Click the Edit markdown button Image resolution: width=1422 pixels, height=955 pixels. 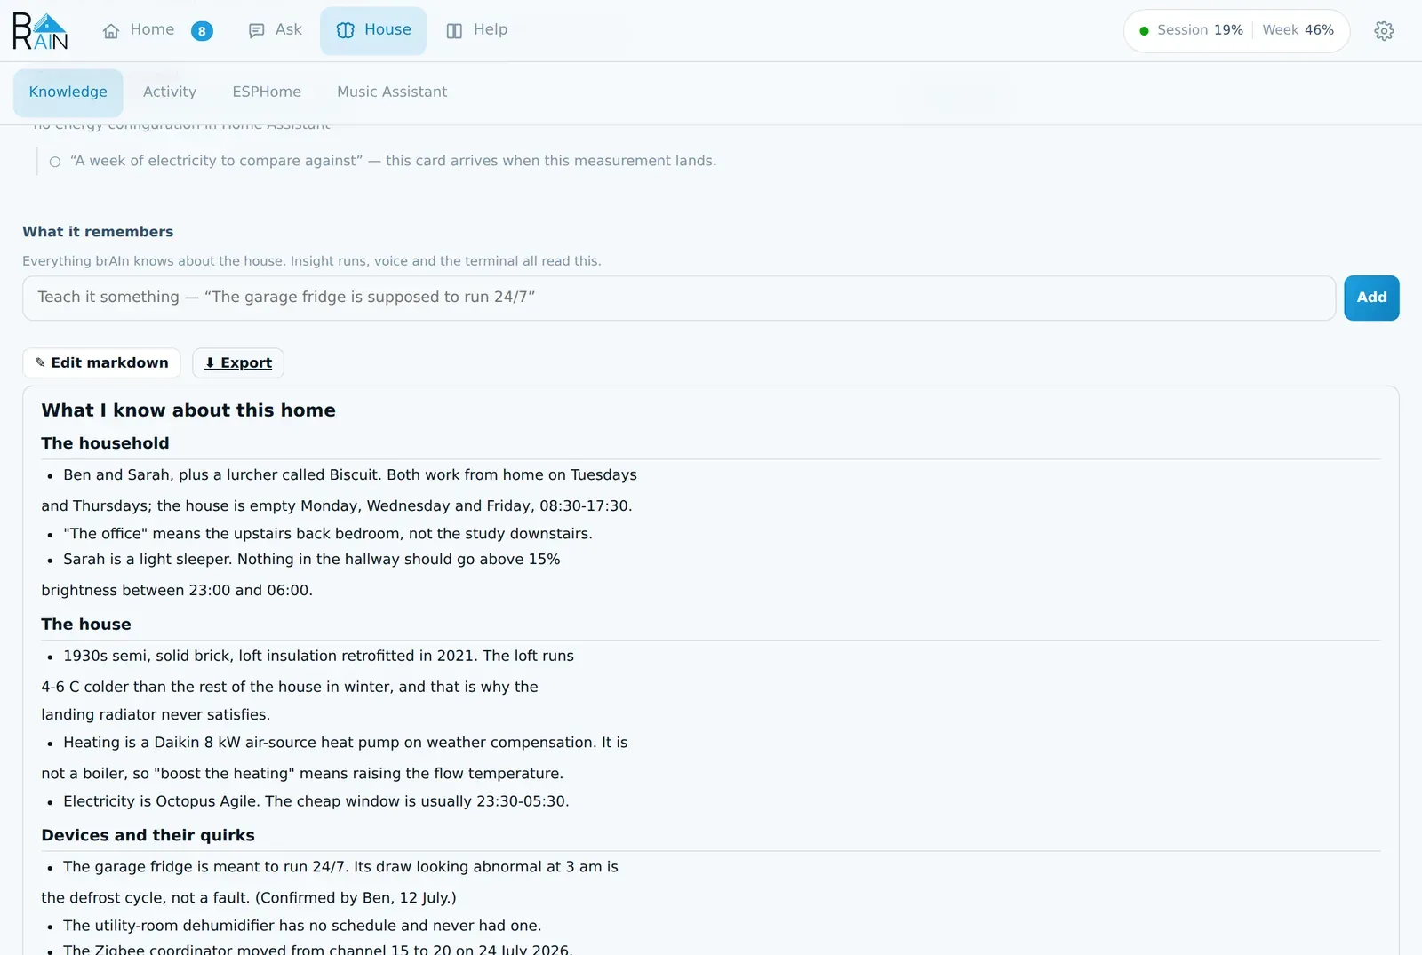(x=101, y=362)
